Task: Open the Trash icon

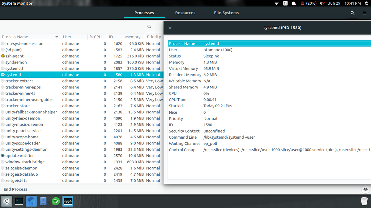Action: (x=364, y=202)
